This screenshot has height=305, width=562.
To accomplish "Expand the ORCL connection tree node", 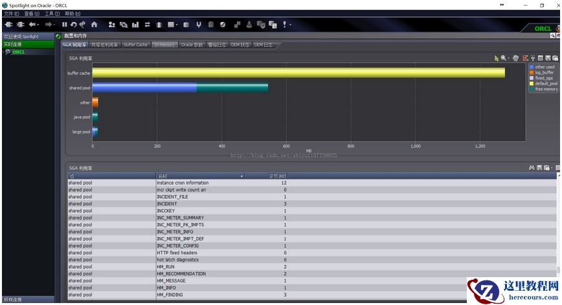I will point(4,52).
